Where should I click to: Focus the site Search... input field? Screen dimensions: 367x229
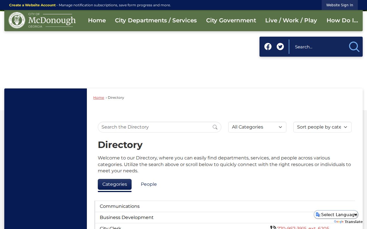[x=319, y=47]
